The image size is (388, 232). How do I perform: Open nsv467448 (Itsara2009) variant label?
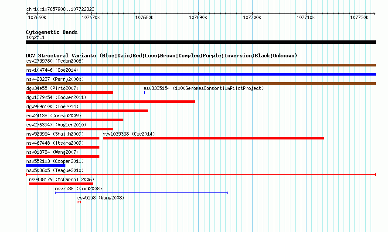pyautogui.click(x=55, y=143)
